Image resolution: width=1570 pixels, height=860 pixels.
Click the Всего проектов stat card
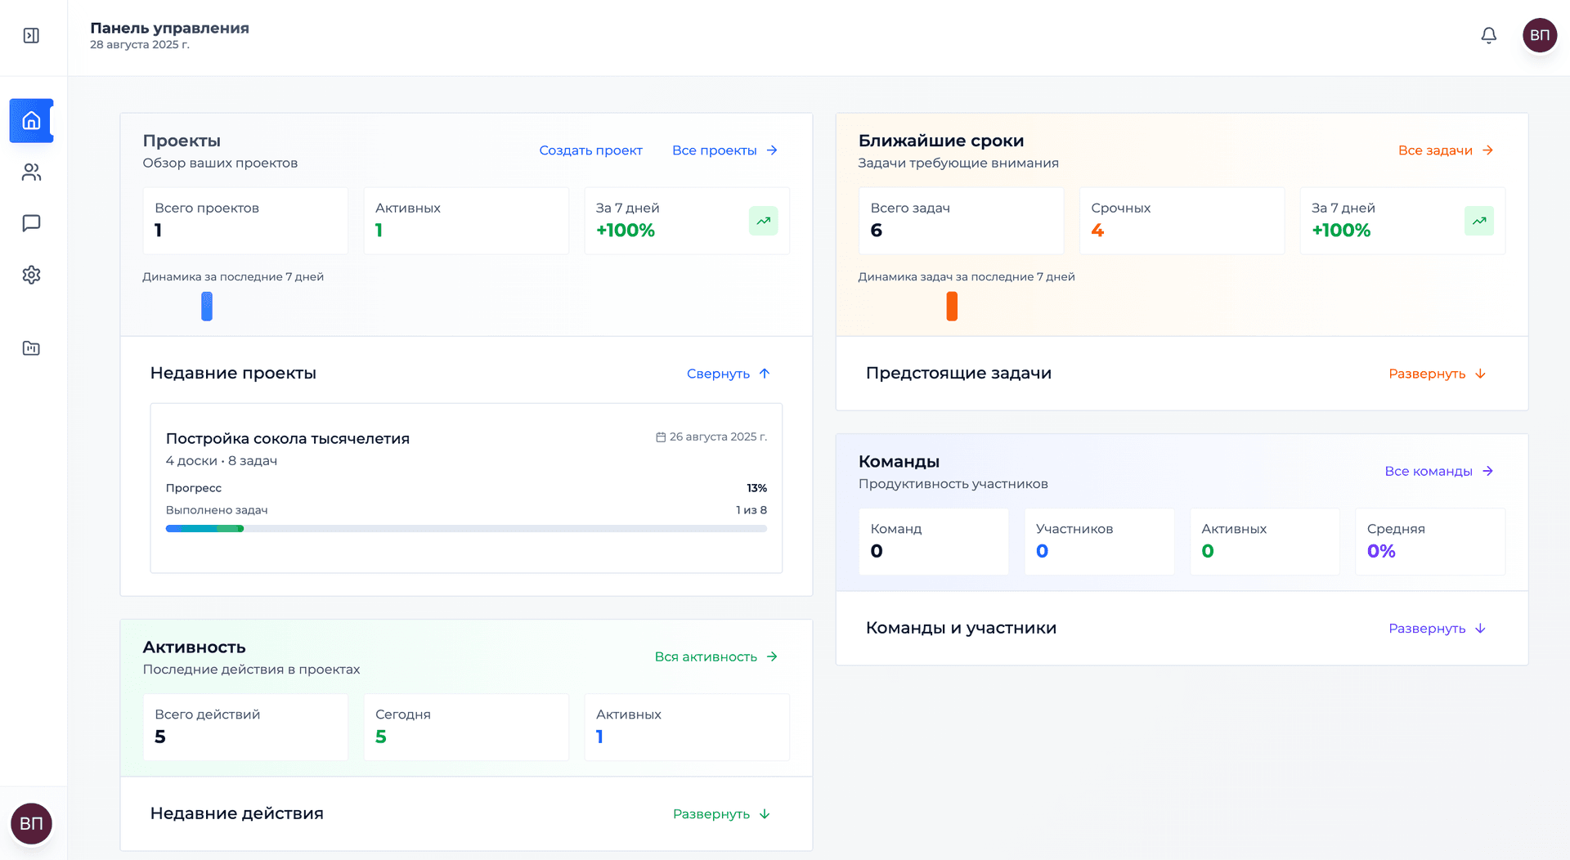click(x=245, y=221)
